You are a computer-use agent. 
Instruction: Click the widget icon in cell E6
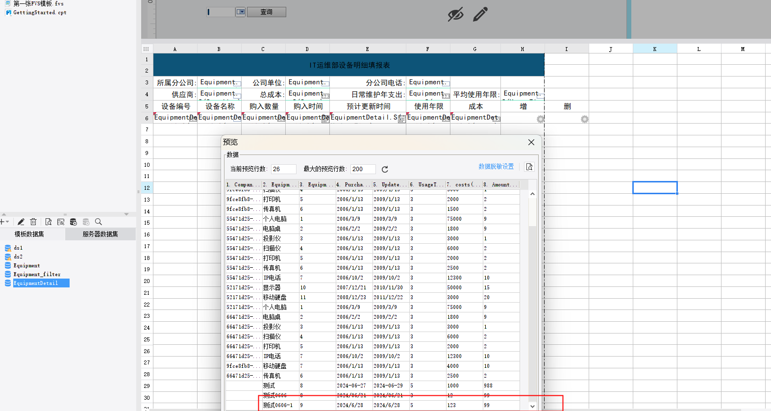[401, 119]
